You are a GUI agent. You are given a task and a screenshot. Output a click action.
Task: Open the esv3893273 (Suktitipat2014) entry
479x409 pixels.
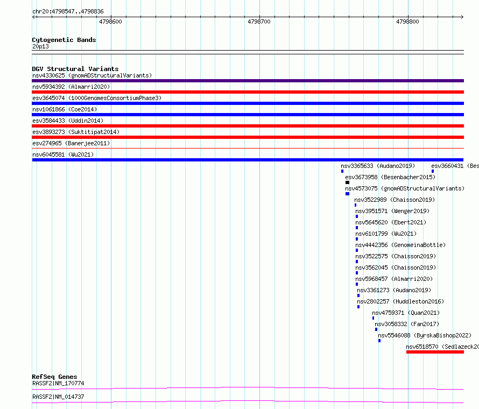pyautogui.click(x=248, y=137)
